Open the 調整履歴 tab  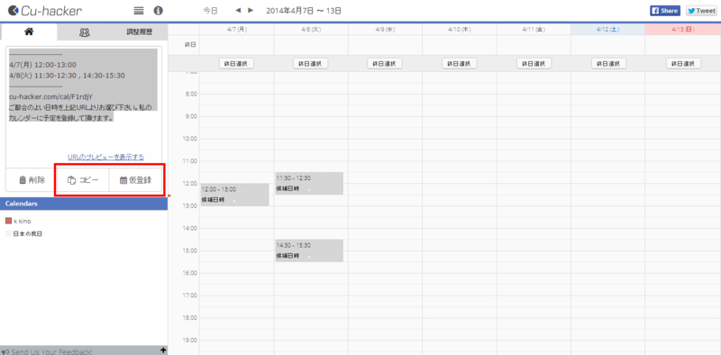coord(140,32)
